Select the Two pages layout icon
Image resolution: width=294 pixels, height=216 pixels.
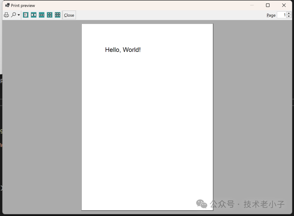pos(33,15)
